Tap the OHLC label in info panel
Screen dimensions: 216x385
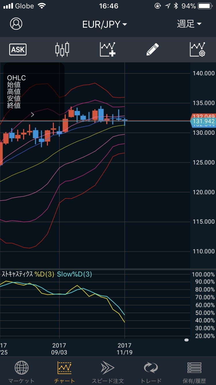(16, 78)
